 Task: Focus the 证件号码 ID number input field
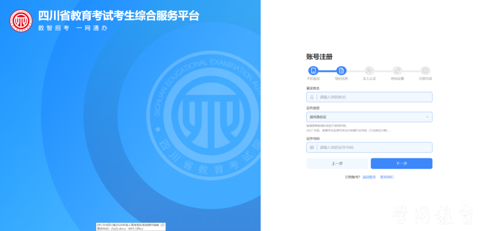(x=369, y=148)
